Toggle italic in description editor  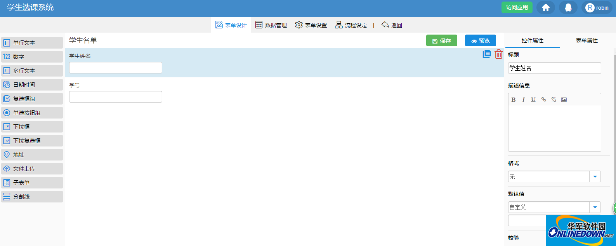pyautogui.click(x=523, y=100)
